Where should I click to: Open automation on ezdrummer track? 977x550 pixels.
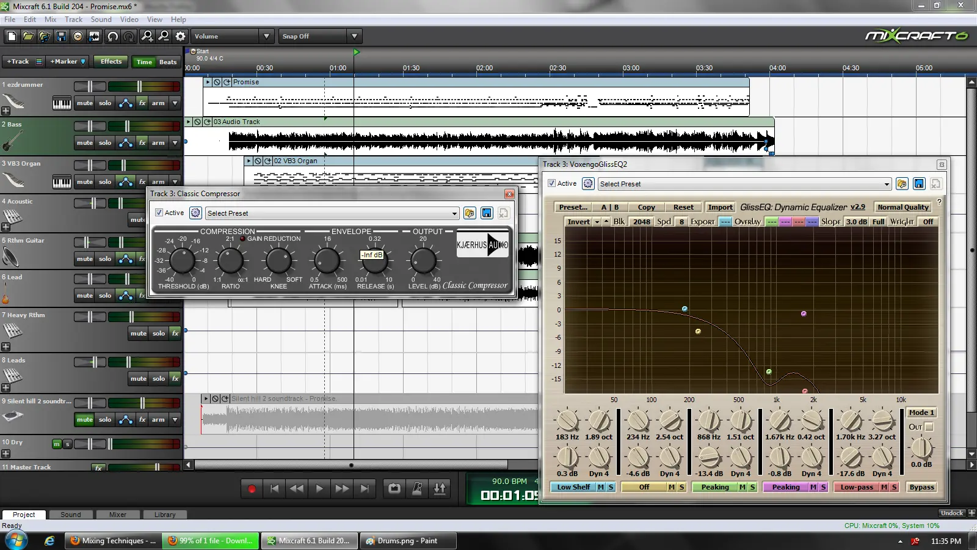[126, 103]
